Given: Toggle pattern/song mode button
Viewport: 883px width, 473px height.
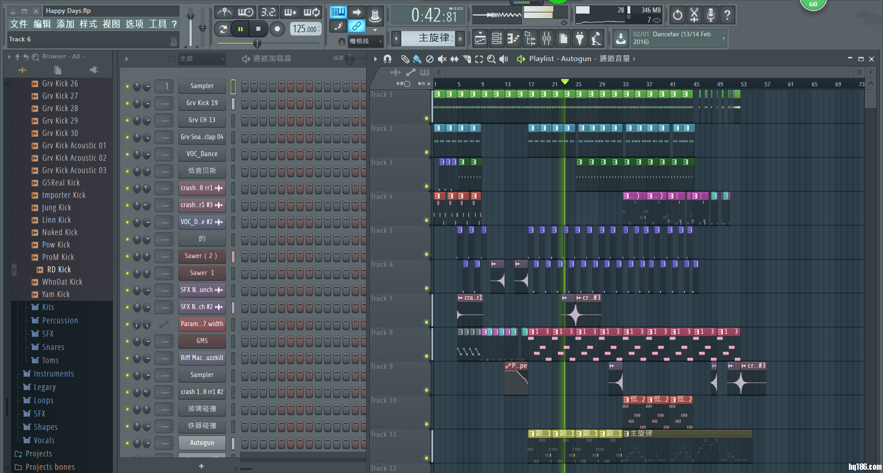Looking at the screenshot, I should click(223, 29).
